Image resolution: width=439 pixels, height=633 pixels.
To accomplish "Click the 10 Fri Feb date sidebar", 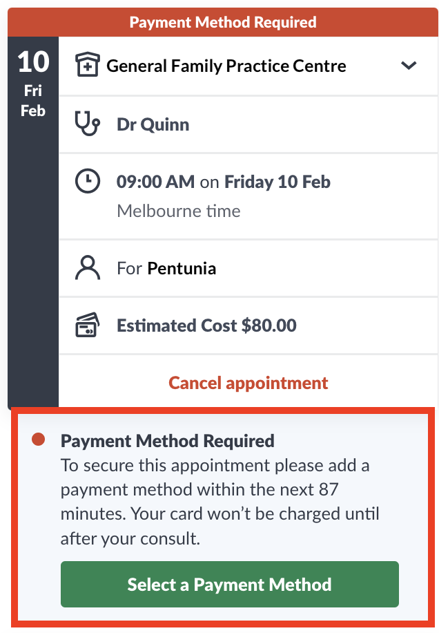I will click(33, 222).
